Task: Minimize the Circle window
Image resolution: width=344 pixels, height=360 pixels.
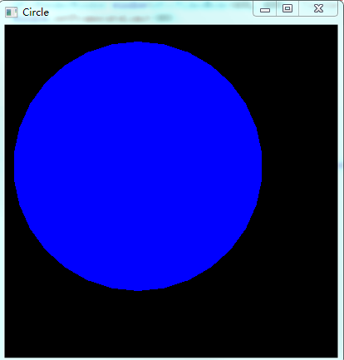Action: [x=265, y=9]
